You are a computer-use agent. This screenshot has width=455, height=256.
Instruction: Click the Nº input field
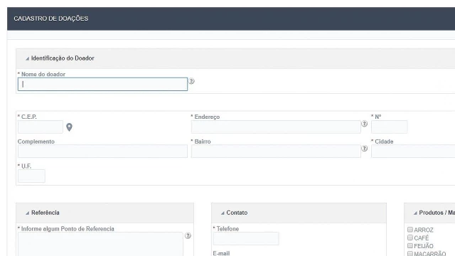[390, 127]
